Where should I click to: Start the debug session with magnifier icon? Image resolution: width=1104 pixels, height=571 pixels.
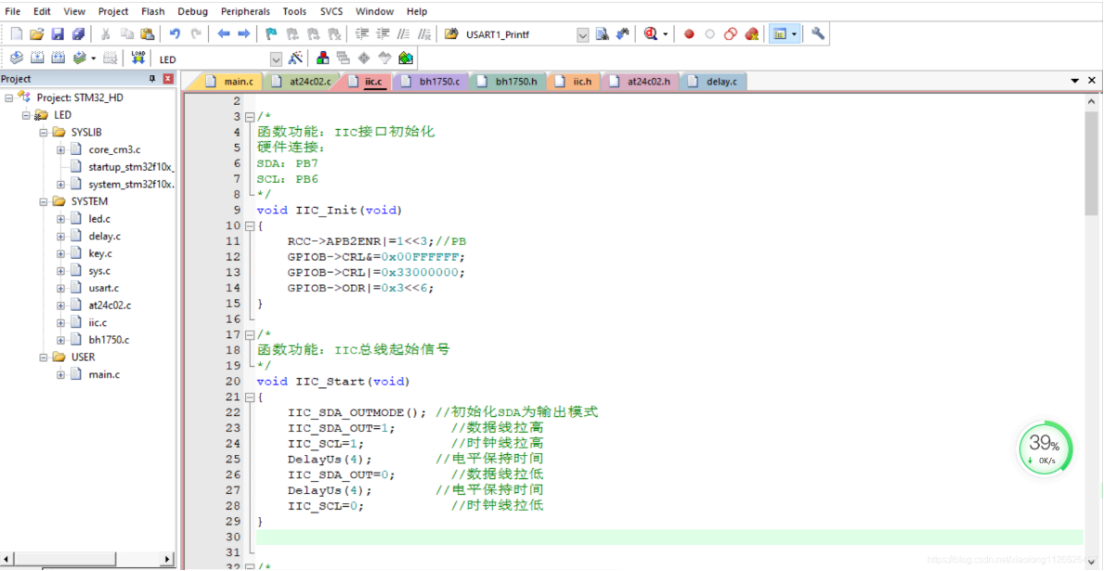click(650, 33)
